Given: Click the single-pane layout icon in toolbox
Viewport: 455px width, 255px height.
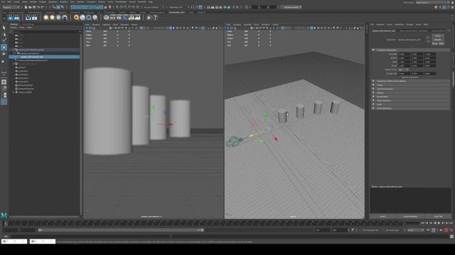Looking at the screenshot, I should 4,82.
